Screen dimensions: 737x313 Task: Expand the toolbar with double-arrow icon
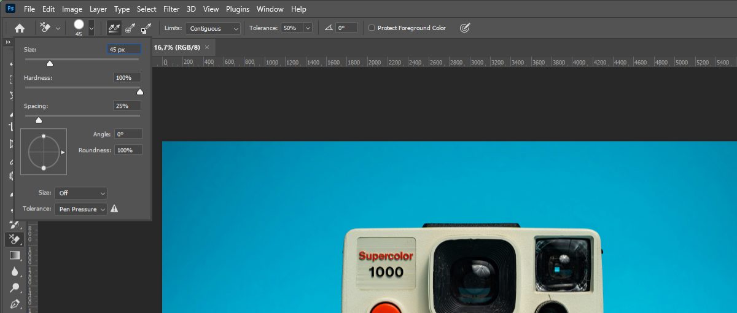coord(8,42)
